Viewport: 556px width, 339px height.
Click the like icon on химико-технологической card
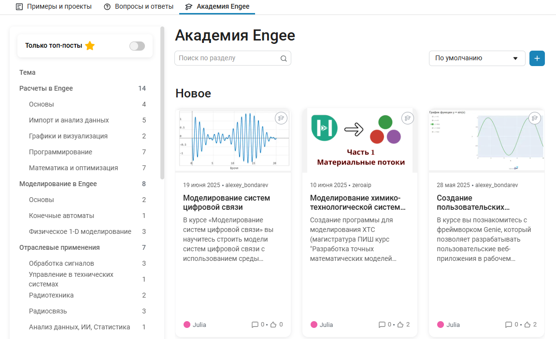coord(400,325)
